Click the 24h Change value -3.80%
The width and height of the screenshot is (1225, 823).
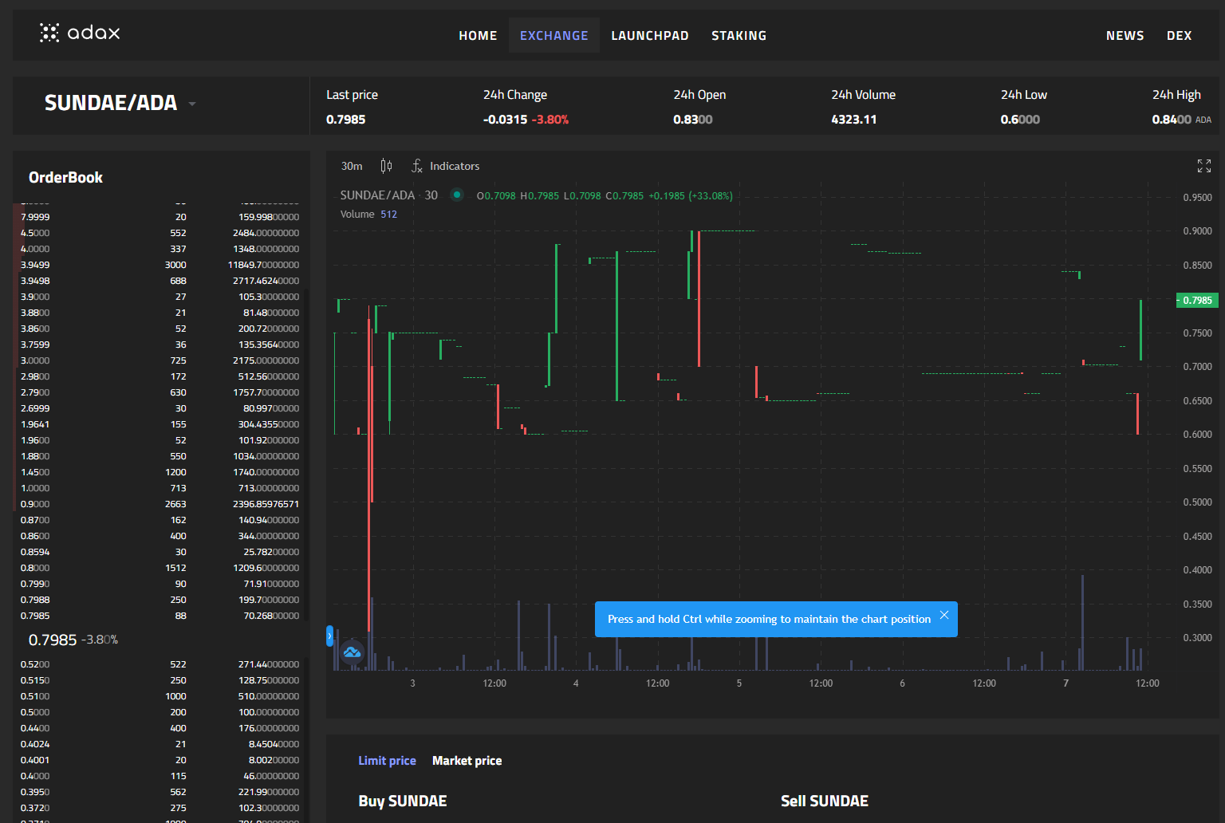point(550,120)
